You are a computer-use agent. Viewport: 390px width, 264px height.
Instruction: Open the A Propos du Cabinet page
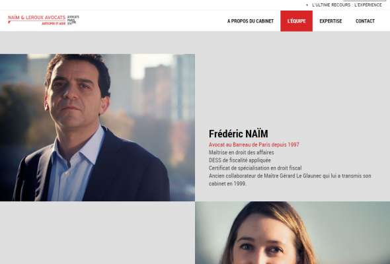(x=251, y=21)
